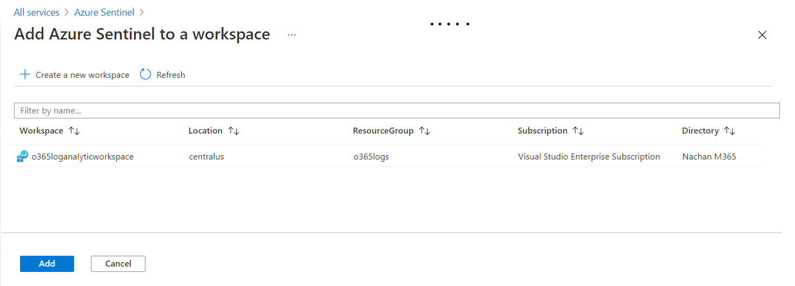Image resolution: width=795 pixels, height=286 pixels.
Task: Click Visual Studio Enterprise Subscription cell
Action: 588,157
